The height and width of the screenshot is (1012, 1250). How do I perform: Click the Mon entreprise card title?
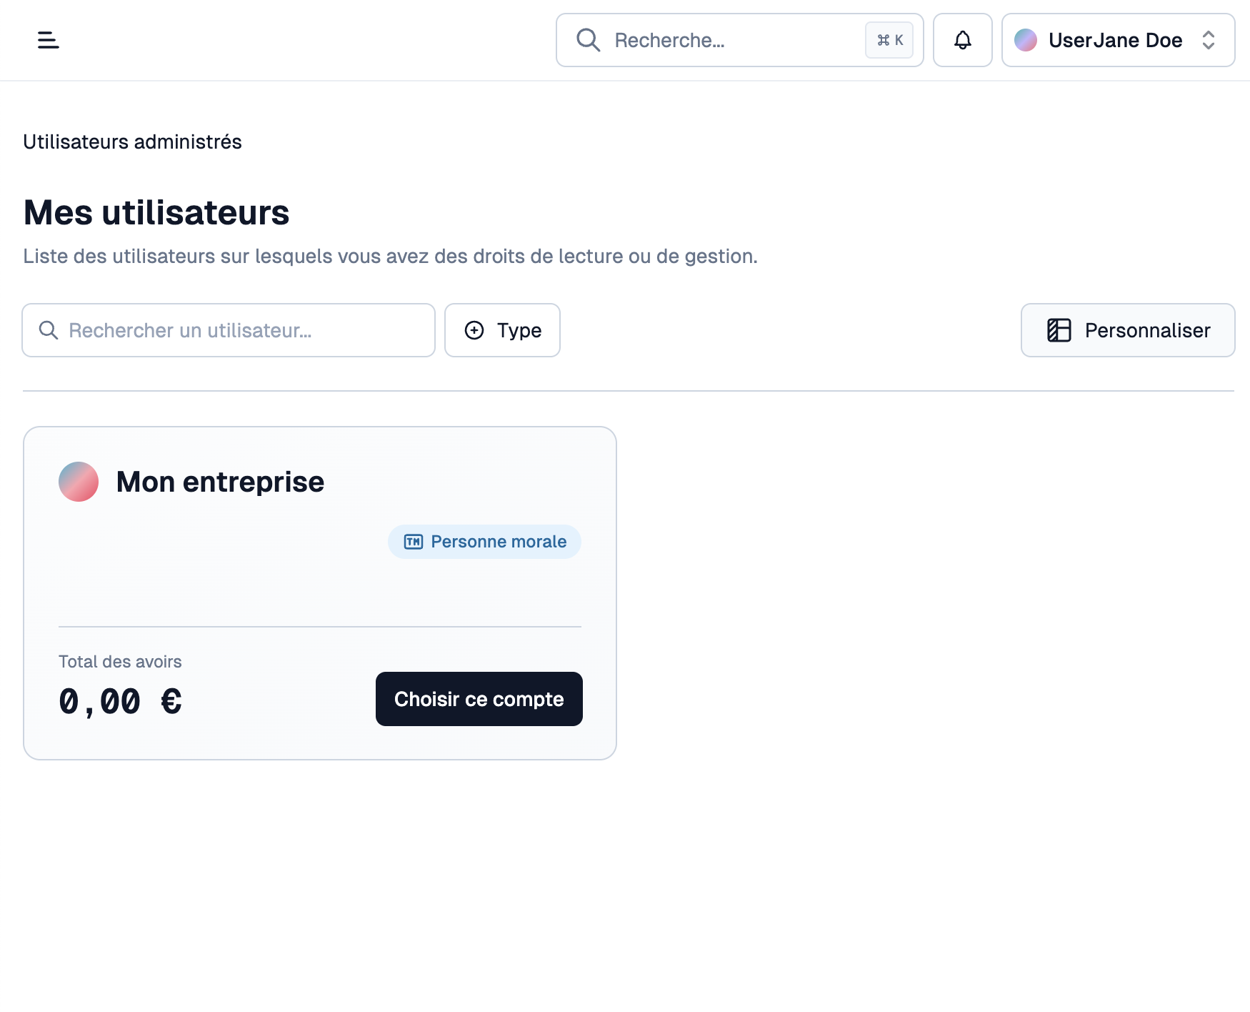point(220,482)
